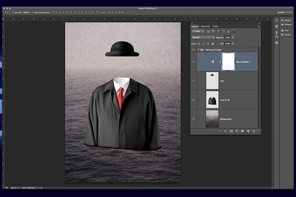
Task: Click the Fill value field
Action: [x=227, y=43]
